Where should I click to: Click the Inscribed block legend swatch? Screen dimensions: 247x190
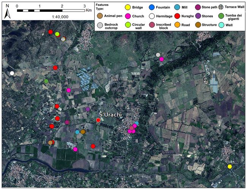152,25
